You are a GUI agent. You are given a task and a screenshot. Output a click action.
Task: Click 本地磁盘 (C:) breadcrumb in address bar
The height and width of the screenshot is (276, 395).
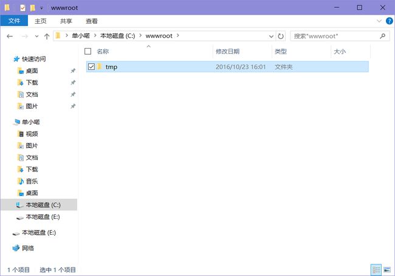[x=118, y=36]
